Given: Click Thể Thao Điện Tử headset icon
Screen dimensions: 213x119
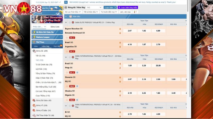Looking at the screenshot, I should pyautogui.click(x=34, y=115).
